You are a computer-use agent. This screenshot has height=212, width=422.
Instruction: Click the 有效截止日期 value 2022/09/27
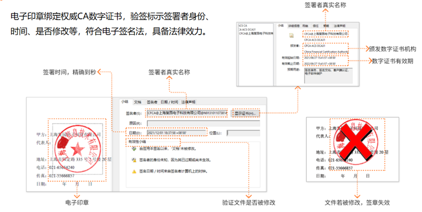[320, 64]
